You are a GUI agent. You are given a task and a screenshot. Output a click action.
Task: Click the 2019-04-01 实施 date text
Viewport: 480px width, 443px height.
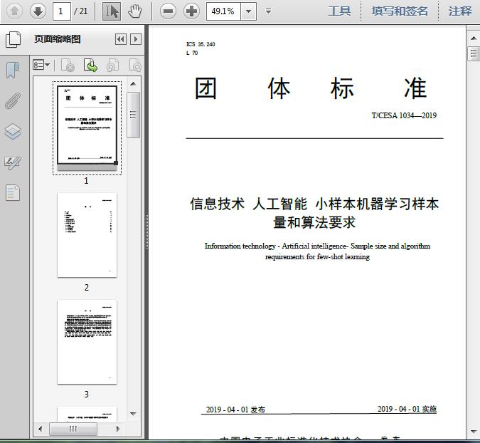tap(407, 409)
